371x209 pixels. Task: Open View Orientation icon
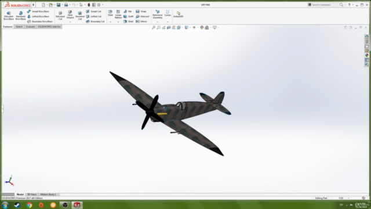[179, 27]
